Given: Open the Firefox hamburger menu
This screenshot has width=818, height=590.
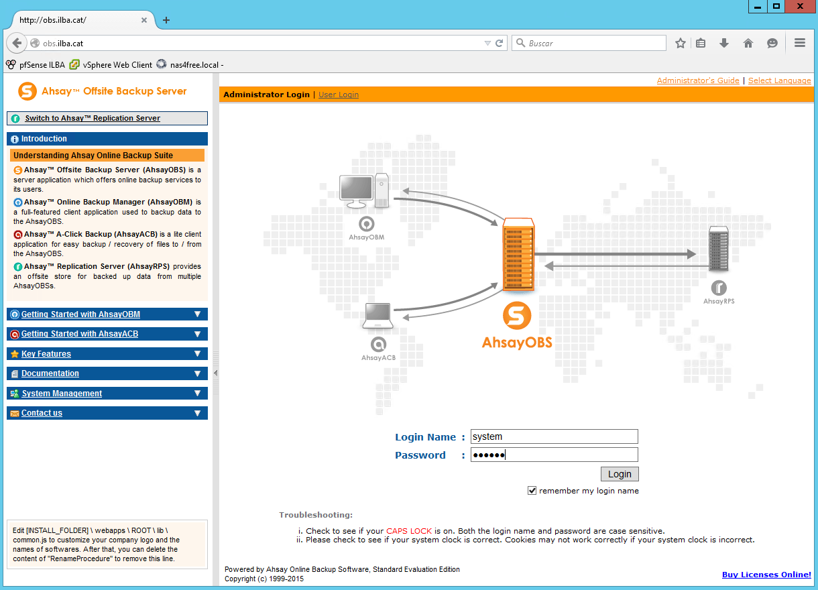Looking at the screenshot, I should pyautogui.click(x=799, y=43).
